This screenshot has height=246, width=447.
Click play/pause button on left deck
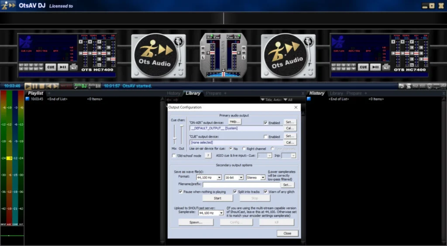[x=63, y=67]
